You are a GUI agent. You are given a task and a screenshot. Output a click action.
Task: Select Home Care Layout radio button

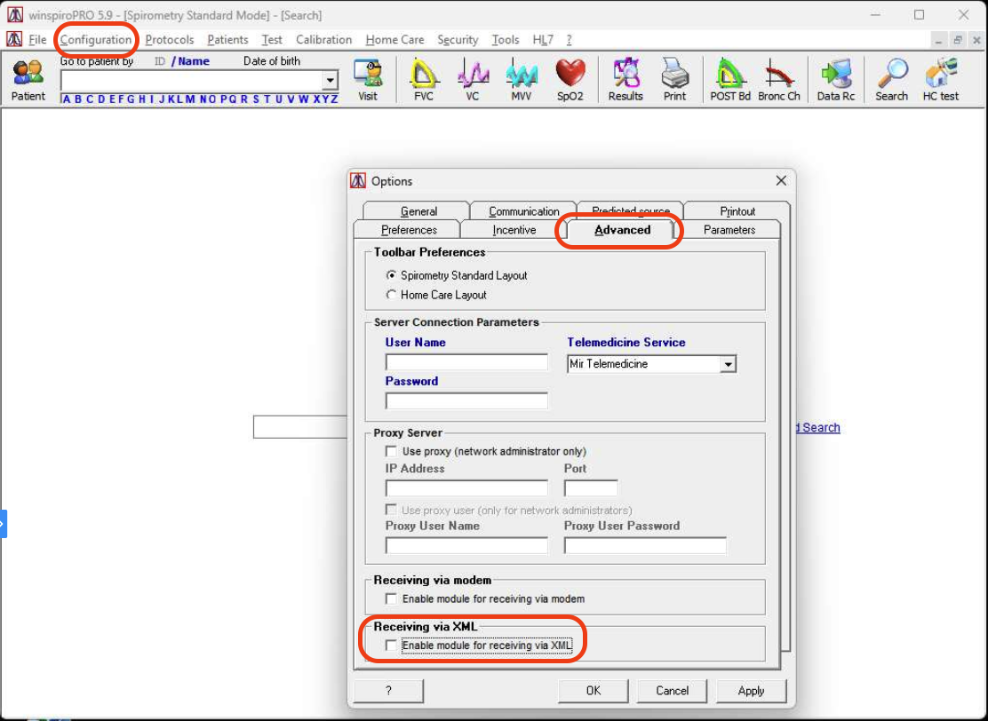pyautogui.click(x=391, y=295)
